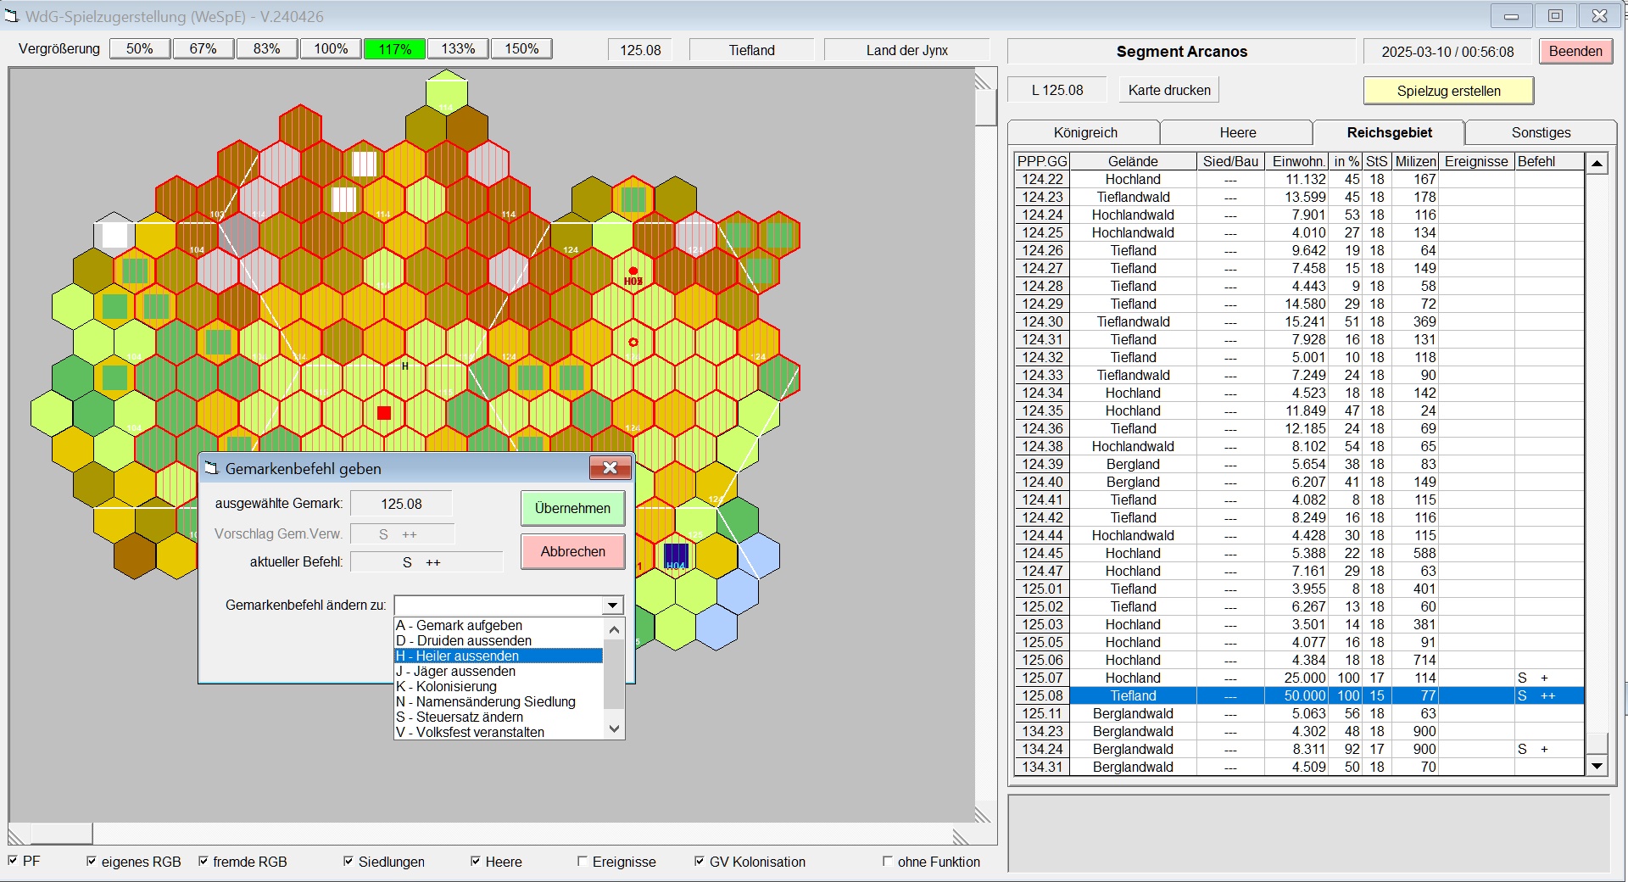Click the H04 dark blue army marker
1628x882 pixels.
point(676,556)
